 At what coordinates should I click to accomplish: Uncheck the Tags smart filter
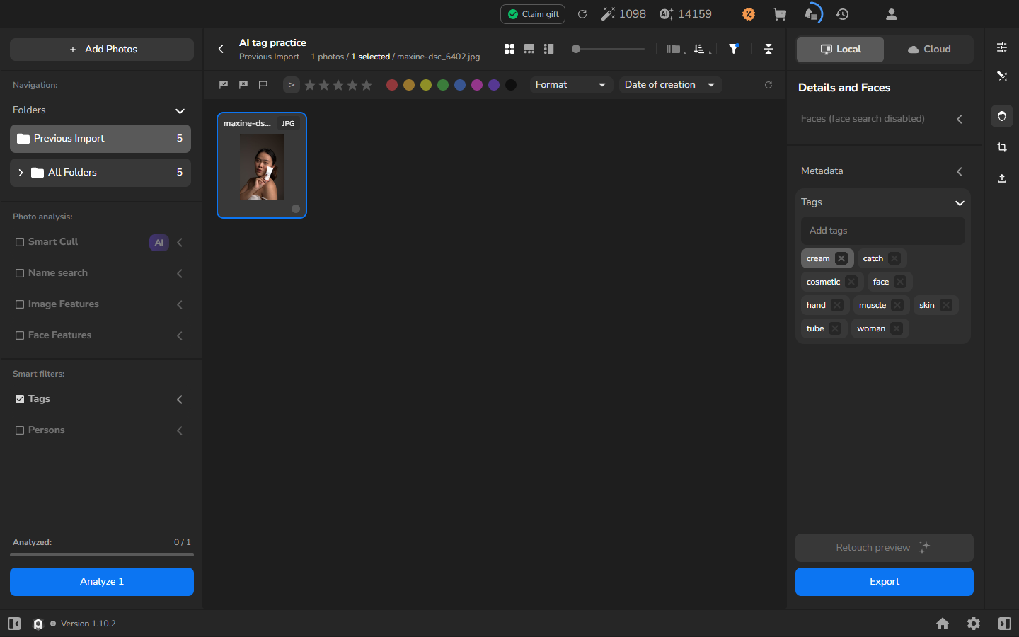click(x=20, y=399)
